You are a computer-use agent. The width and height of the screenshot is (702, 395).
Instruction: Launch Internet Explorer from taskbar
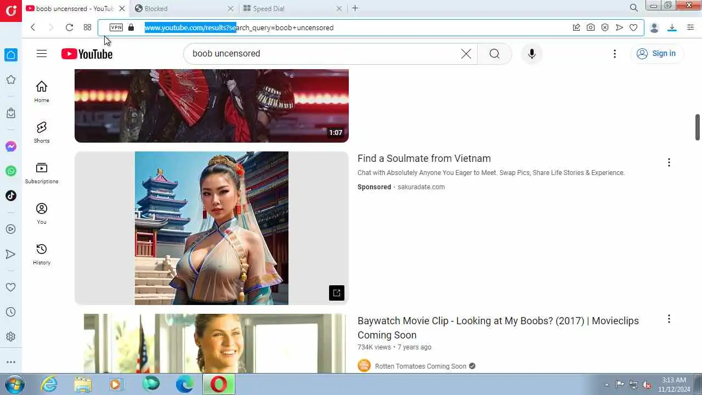click(49, 384)
